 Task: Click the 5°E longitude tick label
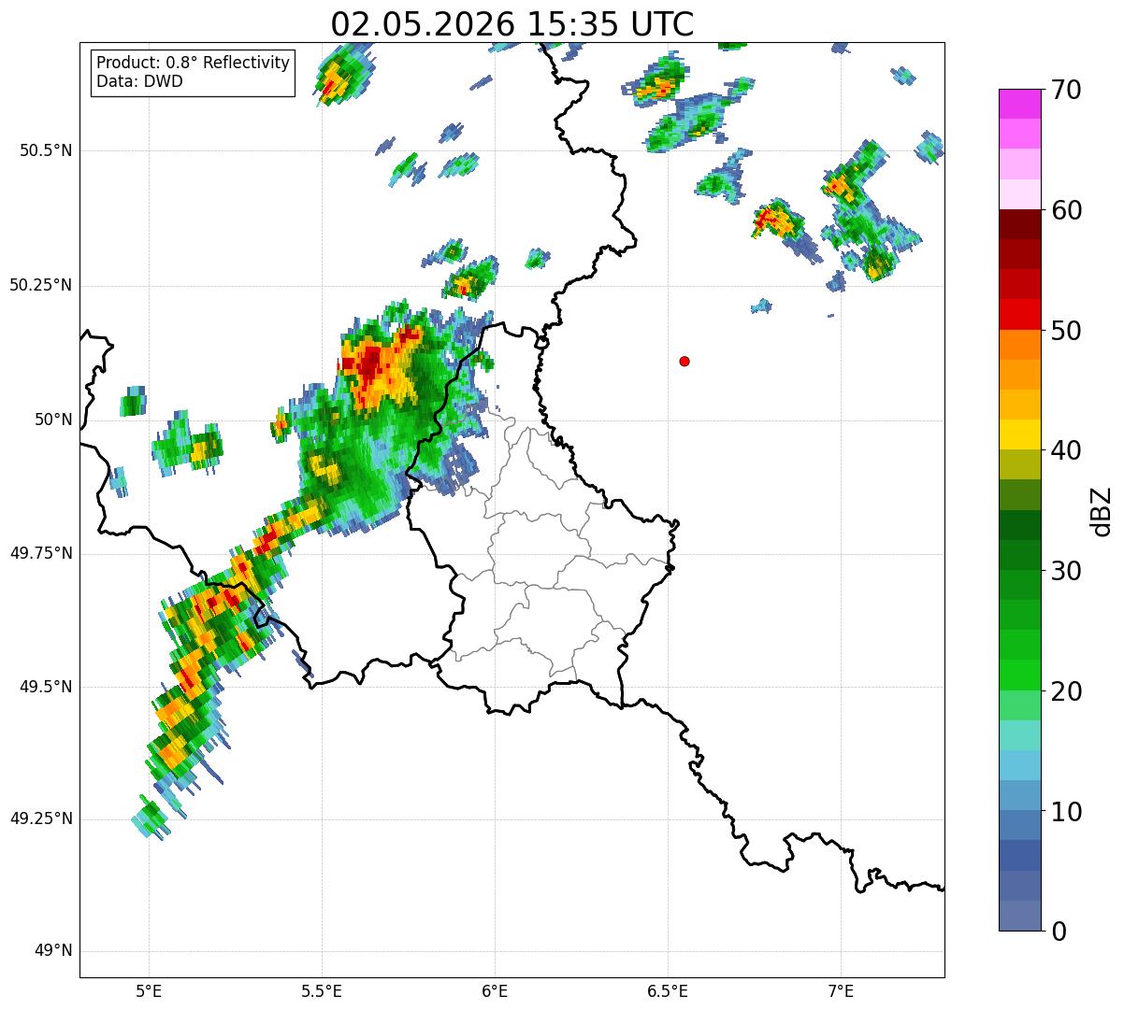pyautogui.click(x=149, y=990)
